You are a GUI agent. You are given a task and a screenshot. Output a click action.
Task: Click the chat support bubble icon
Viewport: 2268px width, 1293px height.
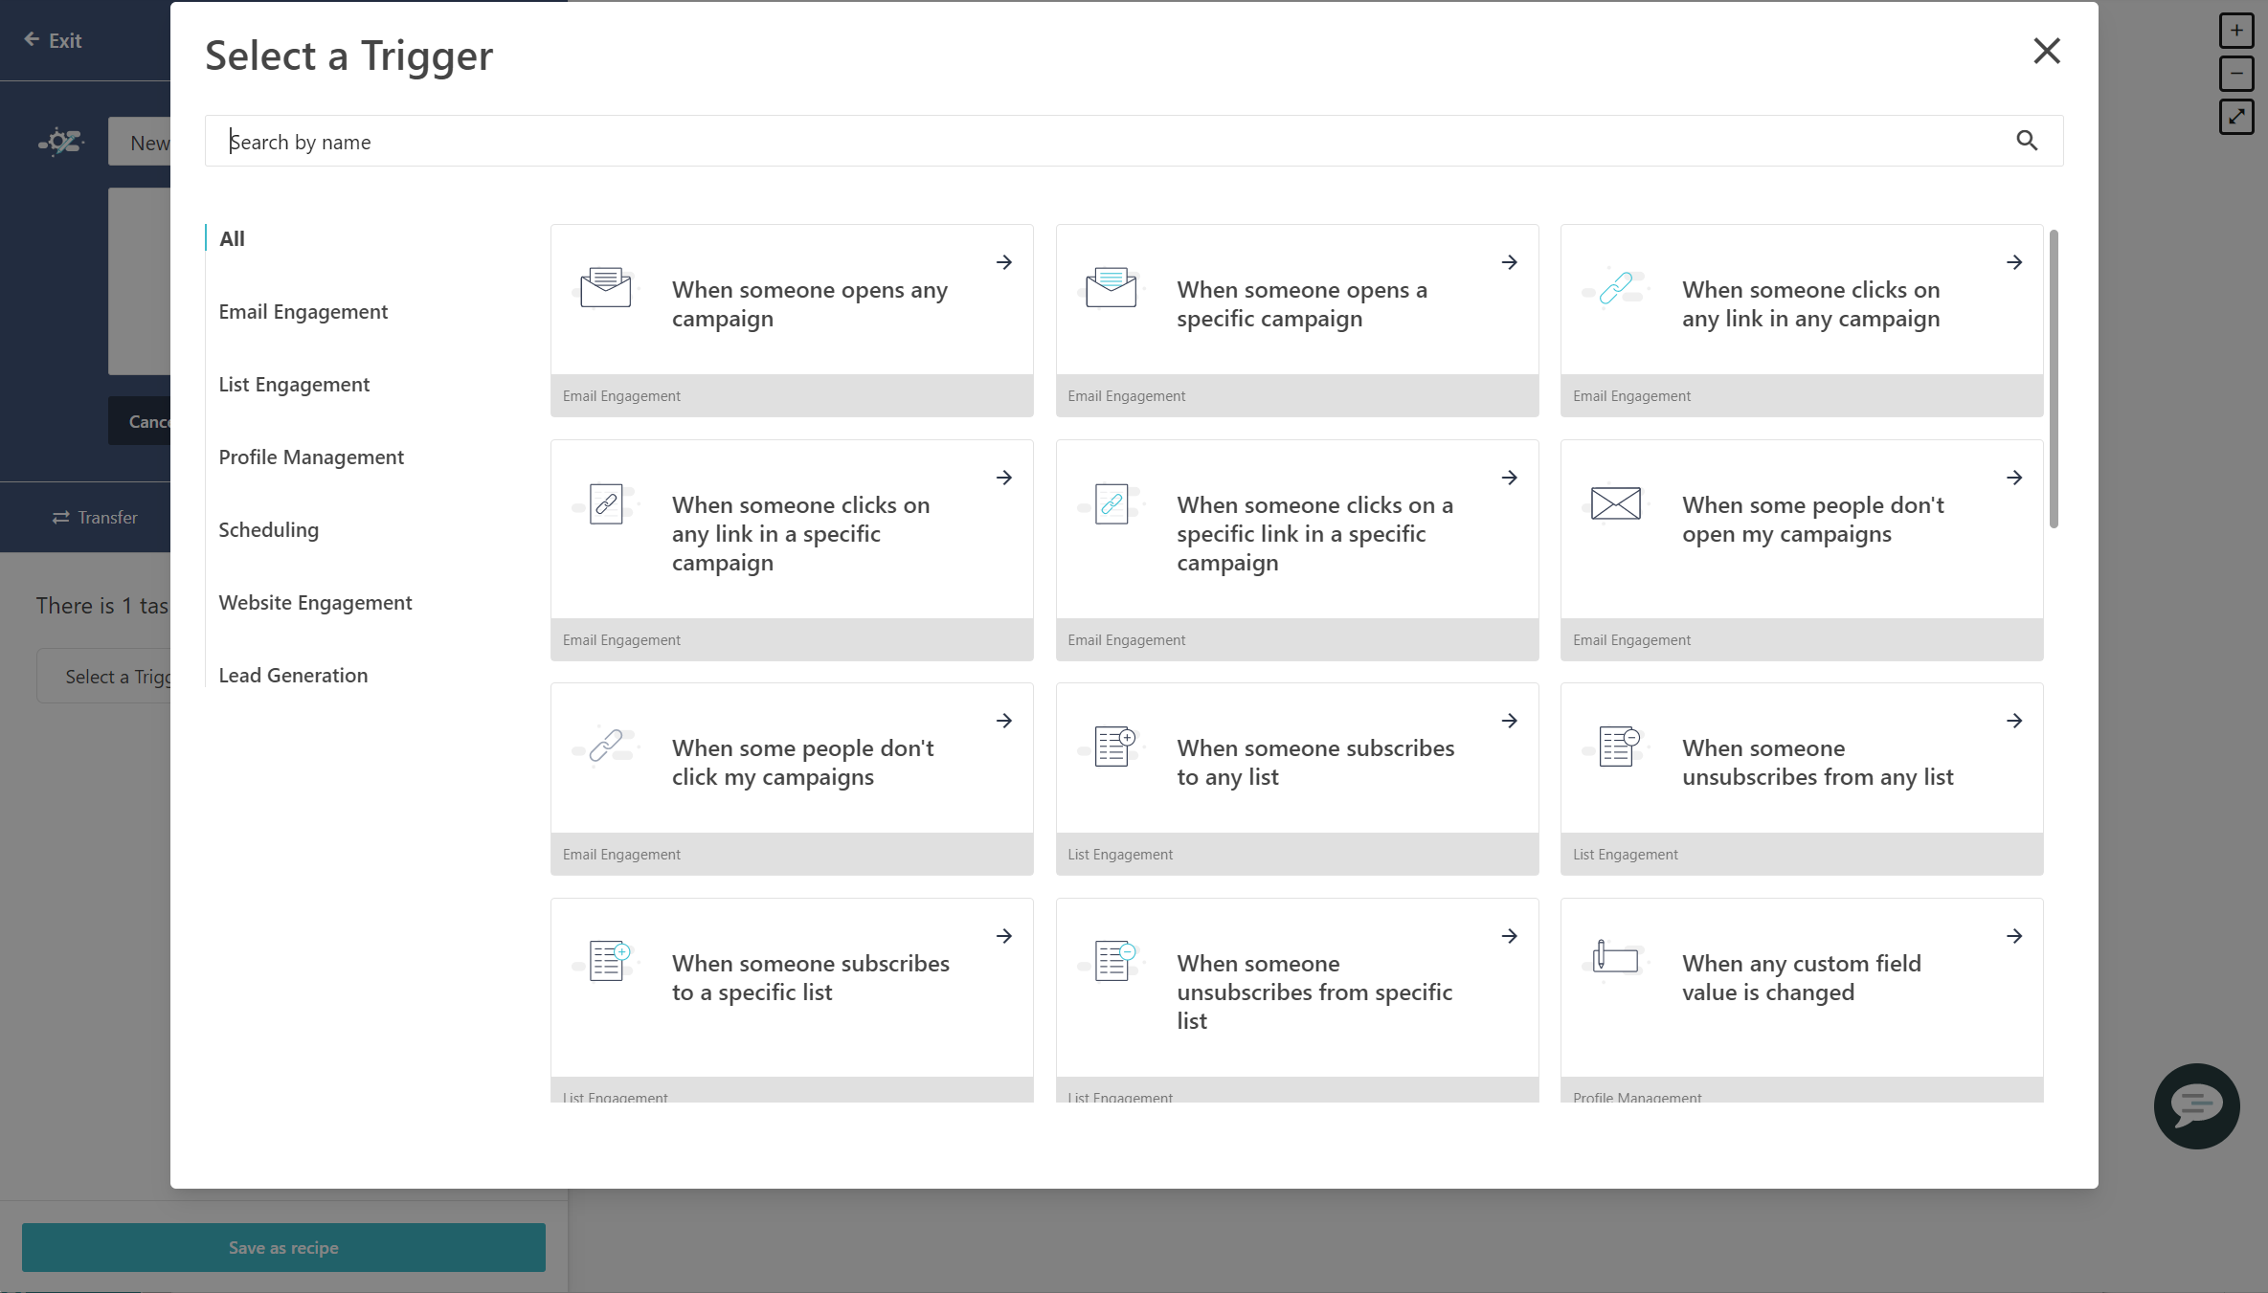(x=2195, y=1106)
